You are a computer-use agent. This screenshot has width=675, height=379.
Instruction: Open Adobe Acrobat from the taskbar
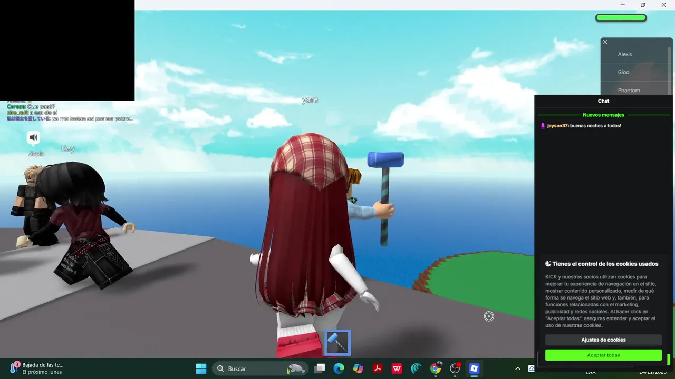(x=378, y=368)
